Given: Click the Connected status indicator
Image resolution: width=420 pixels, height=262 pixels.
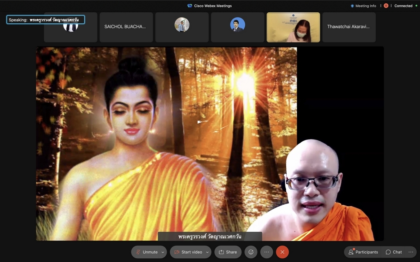Looking at the screenshot, I should click(x=403, y=6).
